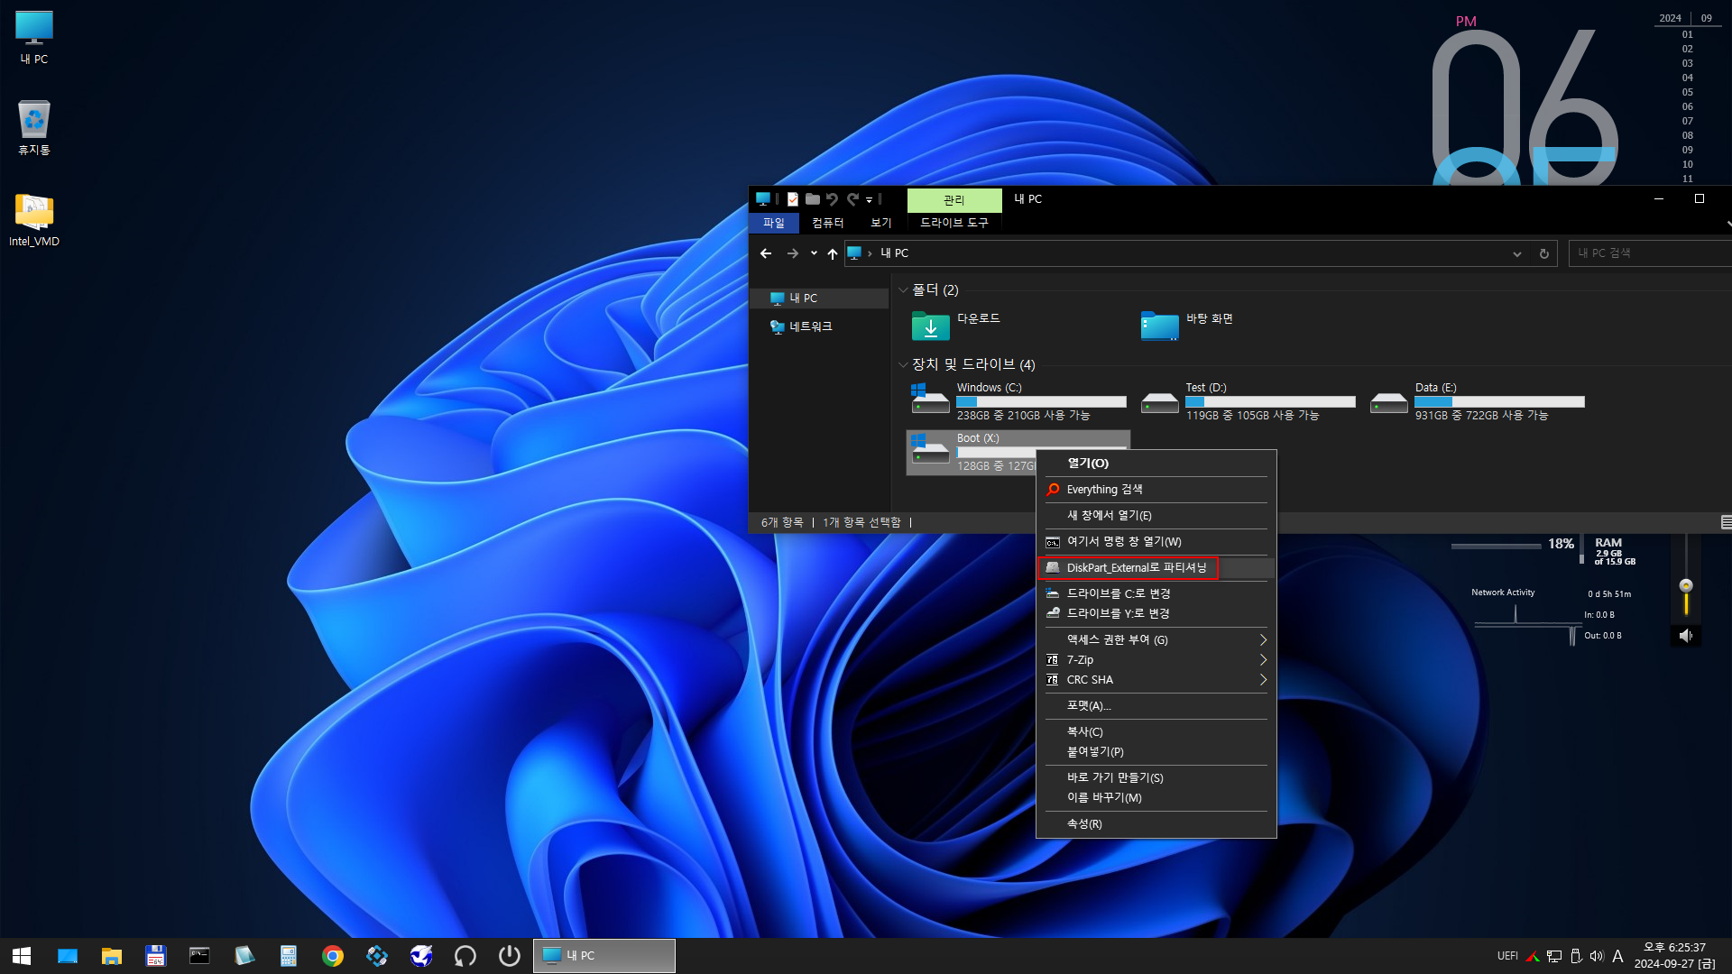Expand the 7-Zip submenu
This screenshot has height=974, width=1732.
pyautogui.click(x=1263, y=660)
